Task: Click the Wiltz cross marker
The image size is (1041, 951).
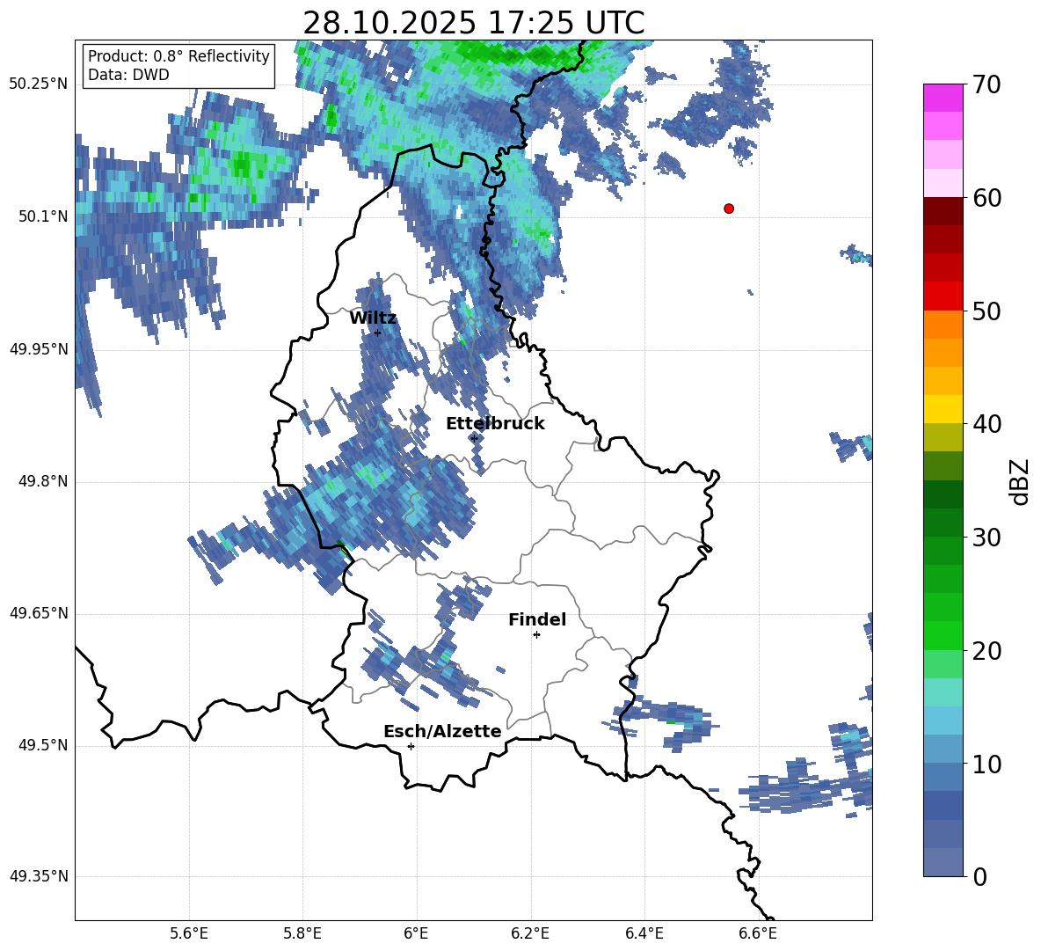Action: (378, 333)
